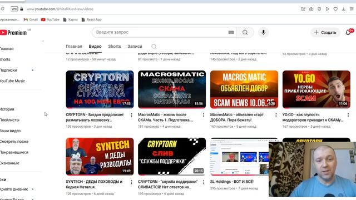This screenshot has height=200, width=356.
Task: Switch to the Shorts channel tab
Action: click(115, 46)
